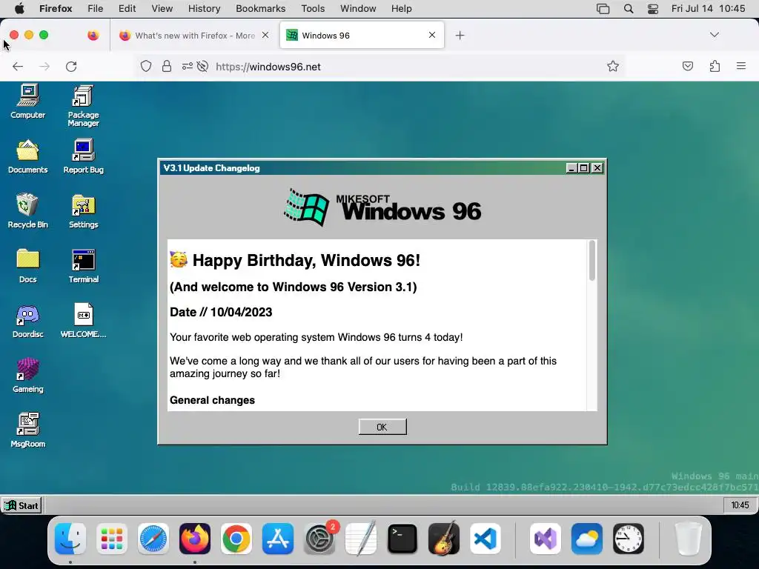Viewport: 759px width, 569px height.
Task: Bookmark this page with the star icon
Action: 613,66
